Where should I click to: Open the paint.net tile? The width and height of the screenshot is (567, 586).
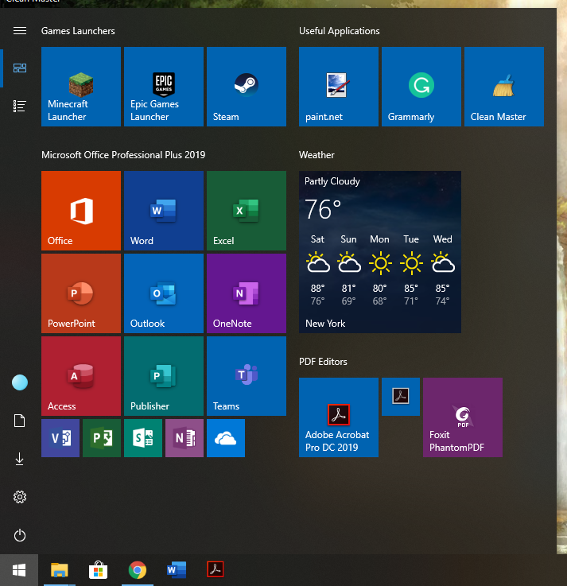click(x=339, y=87)
